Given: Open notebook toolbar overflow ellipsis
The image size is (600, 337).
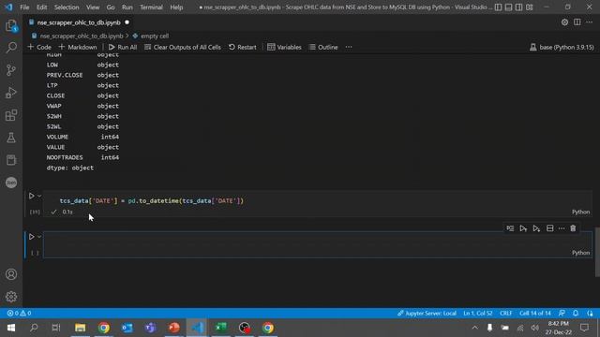Looking at the screenshot, I should tap(349, 47).
